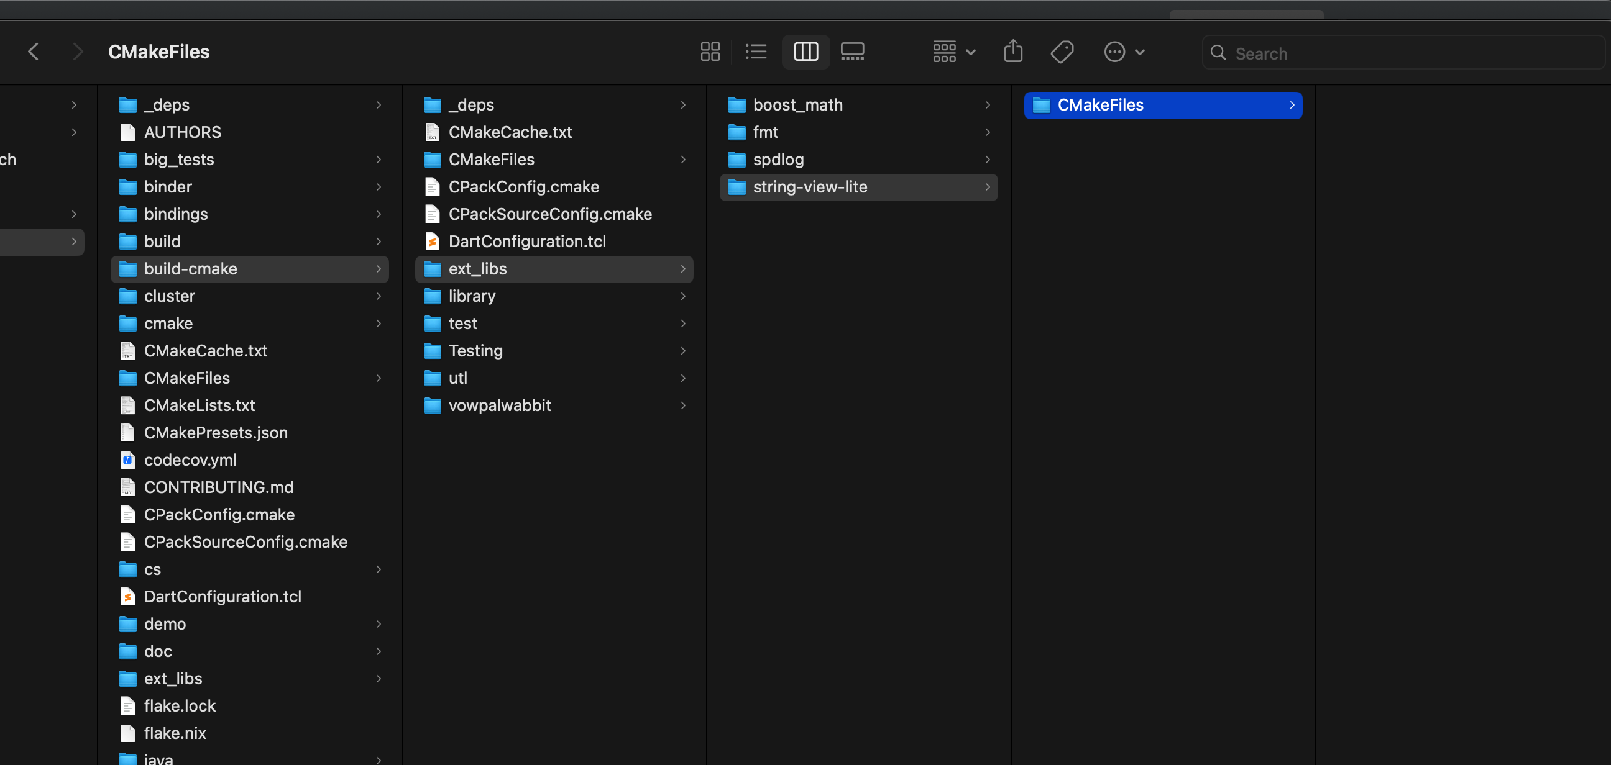The image size is (1611, 765).
Task: Expand the boost_math folder chevron
Action: [988, 104]
